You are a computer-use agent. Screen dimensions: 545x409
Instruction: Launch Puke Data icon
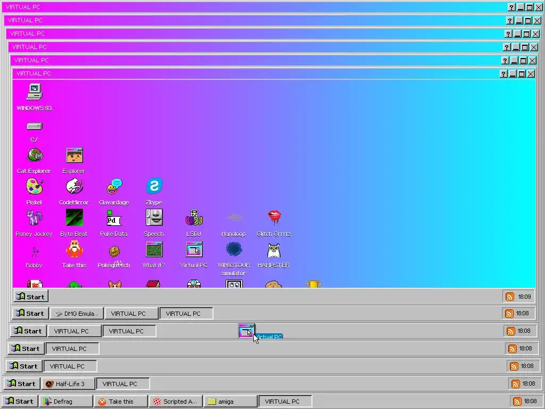[x=114, y=218]
